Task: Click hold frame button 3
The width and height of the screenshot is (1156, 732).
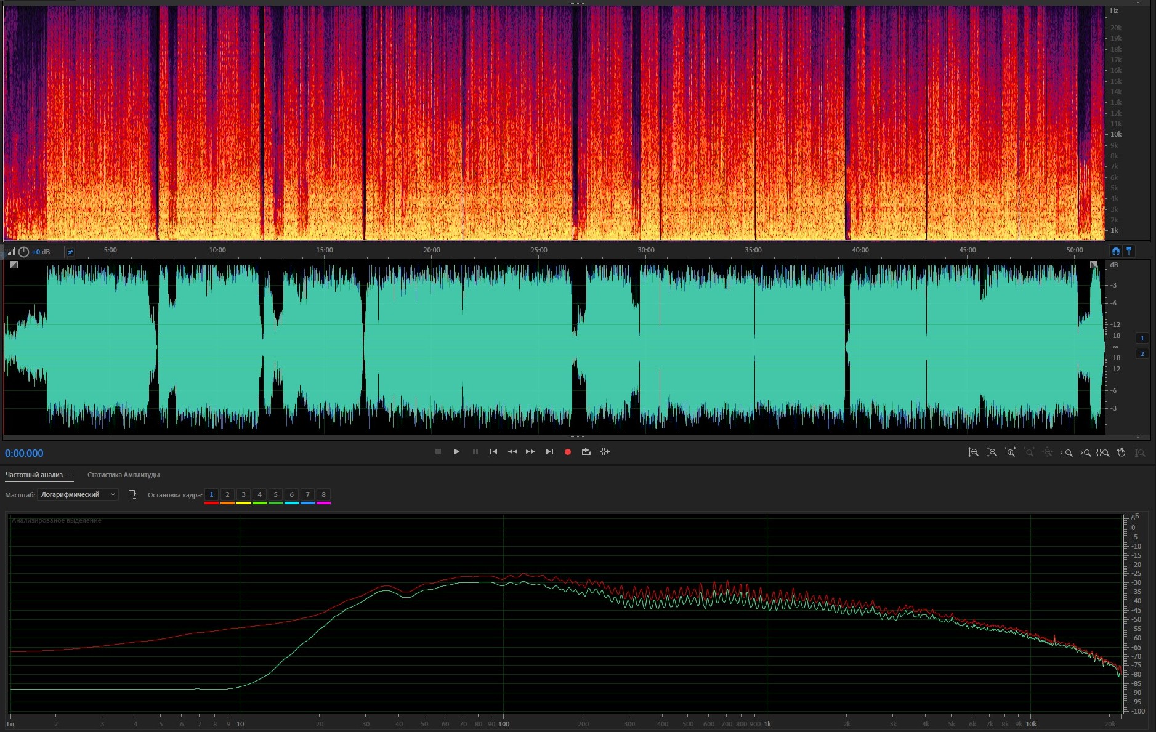Action: point(243,494)
